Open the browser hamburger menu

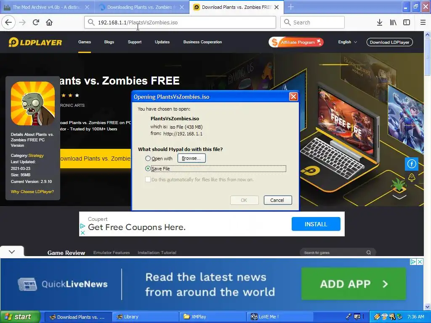point(423,23)
